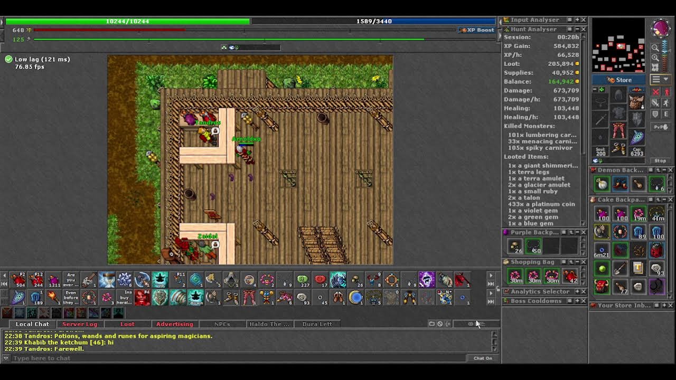Click '433x a platinum coin' in looted items

tap(541, 204)
